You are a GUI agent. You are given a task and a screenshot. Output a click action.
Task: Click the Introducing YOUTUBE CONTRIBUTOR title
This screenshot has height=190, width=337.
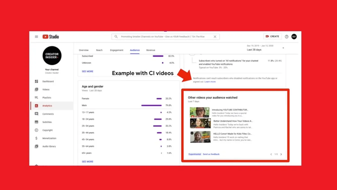click(x=230, y=110)
